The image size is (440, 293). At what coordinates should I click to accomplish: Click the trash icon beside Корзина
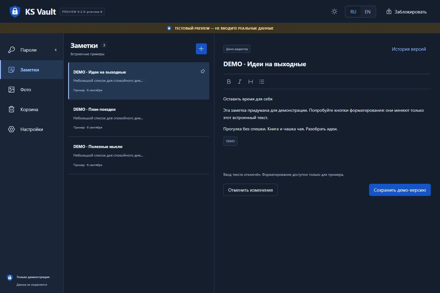12,109
